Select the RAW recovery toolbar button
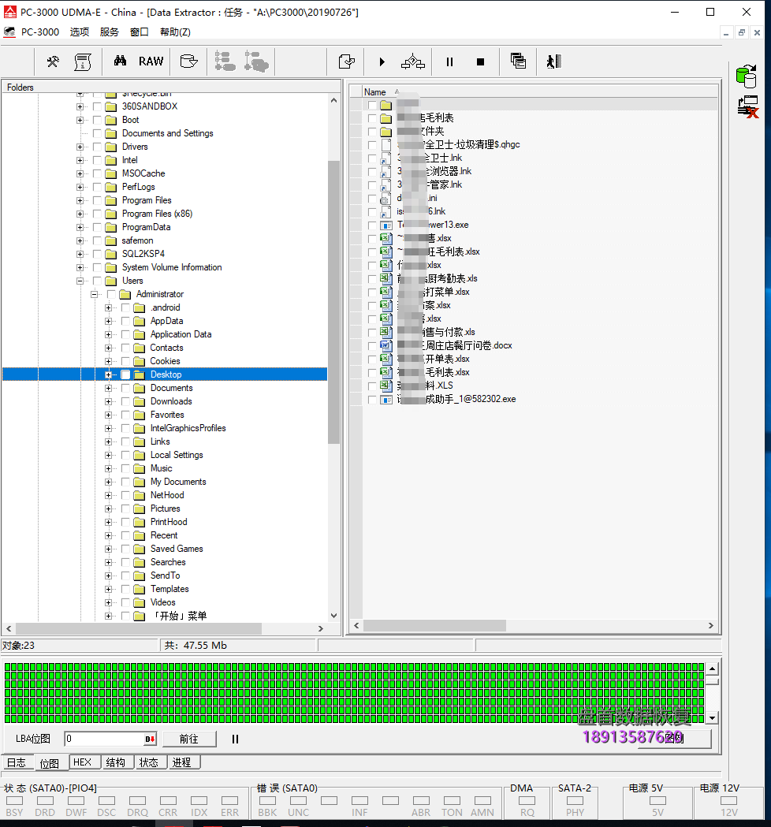 [151, 61]
